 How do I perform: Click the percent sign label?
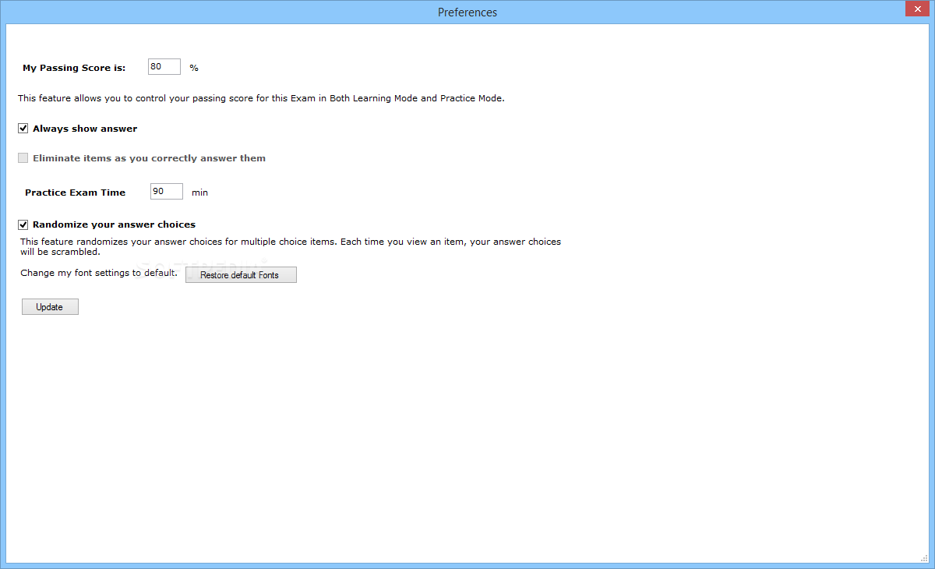[194, 68]
